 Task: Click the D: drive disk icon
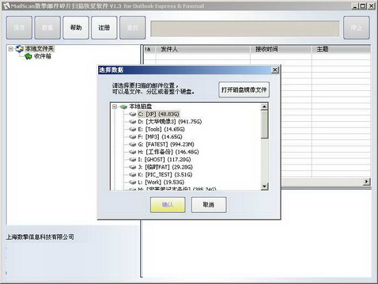[x=132, y=121]
